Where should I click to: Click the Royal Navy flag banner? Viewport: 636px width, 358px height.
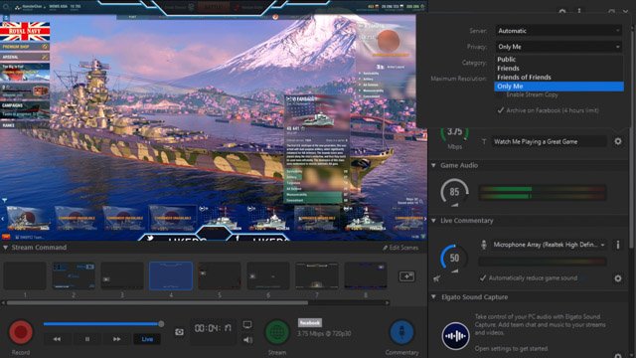tap(25, 31)
